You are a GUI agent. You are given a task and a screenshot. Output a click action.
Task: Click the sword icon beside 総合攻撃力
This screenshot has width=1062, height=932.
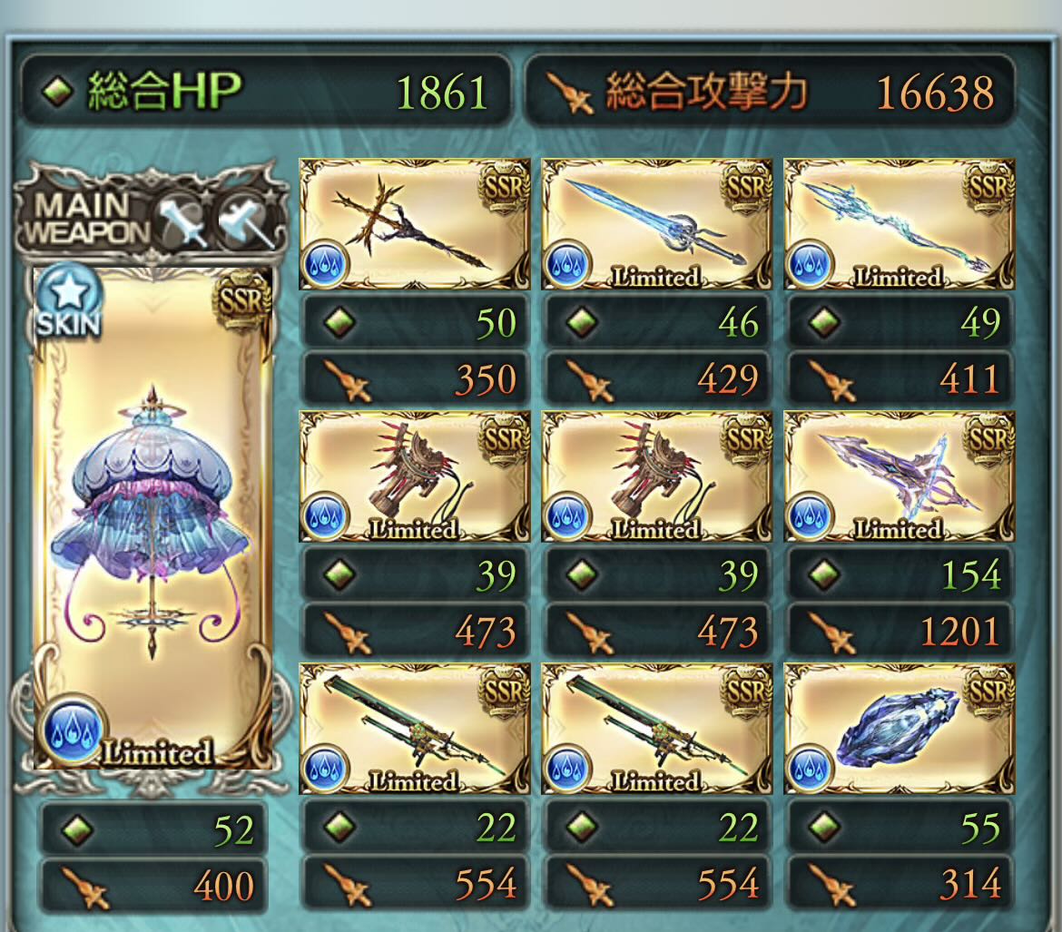click(571, 93)
